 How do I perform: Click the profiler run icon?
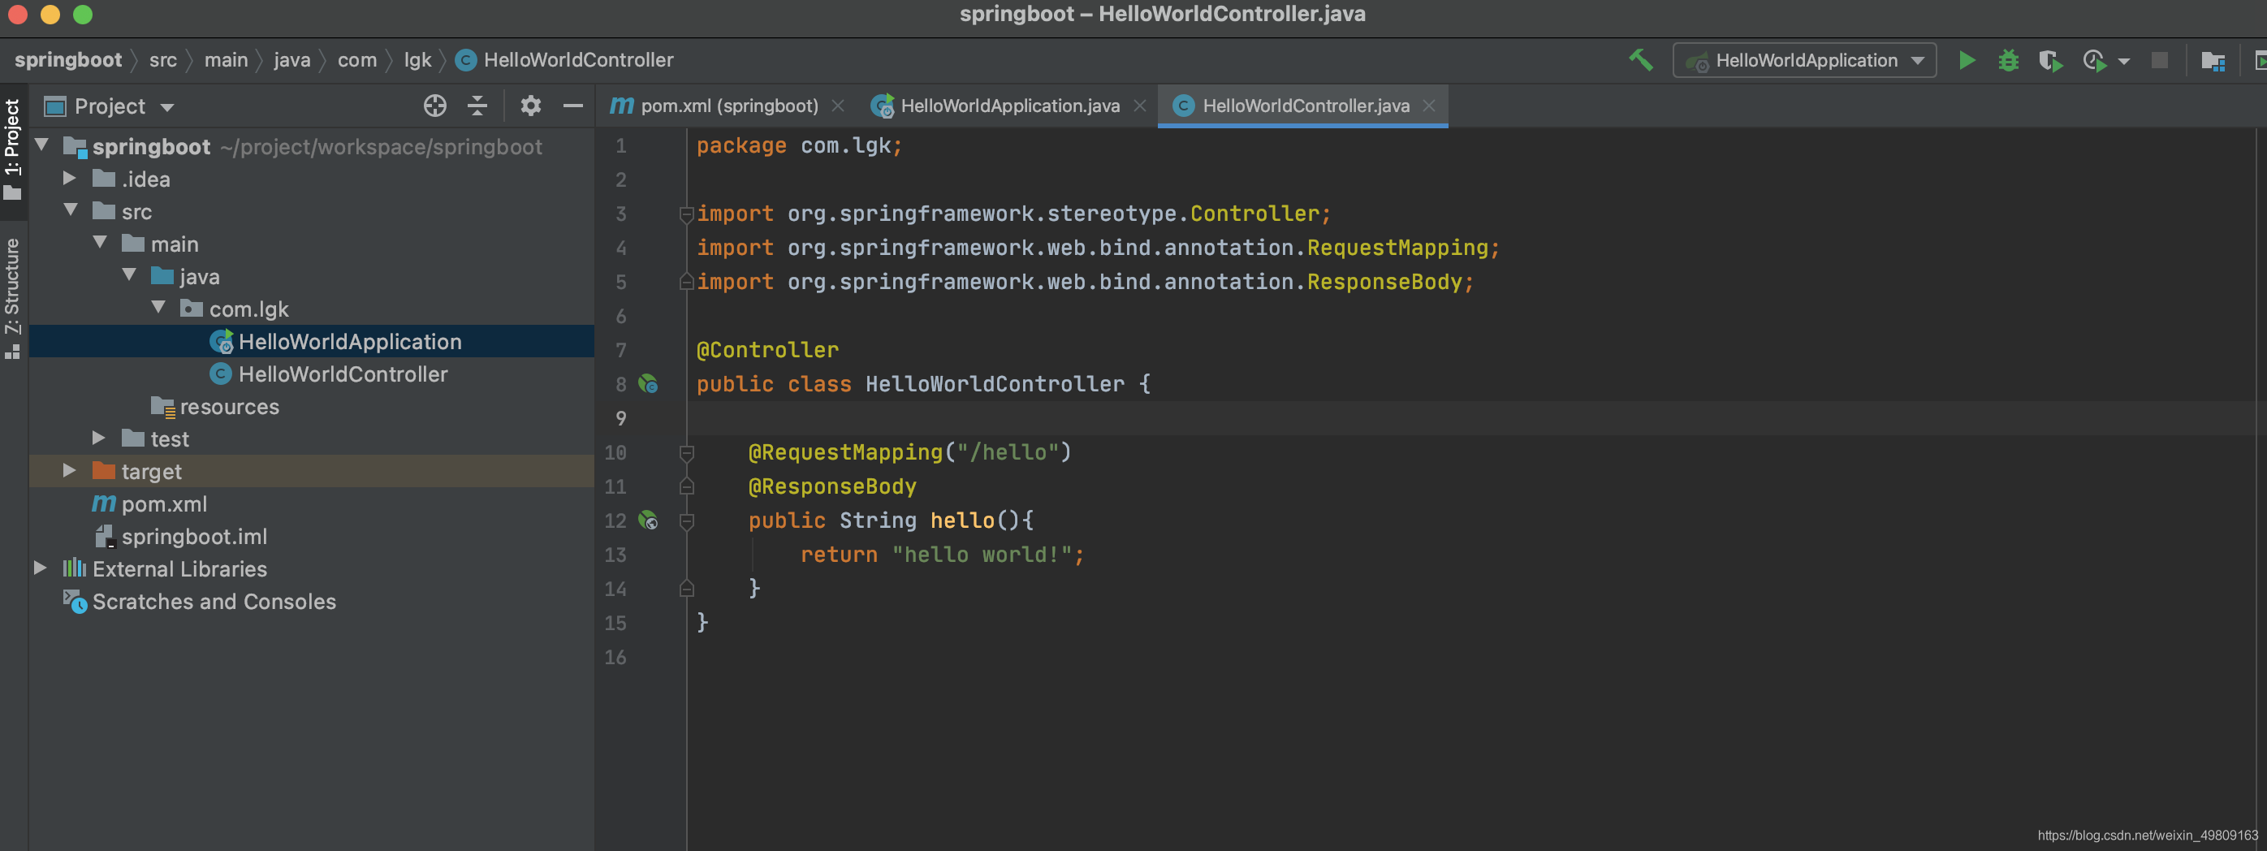pos(2095,60)
